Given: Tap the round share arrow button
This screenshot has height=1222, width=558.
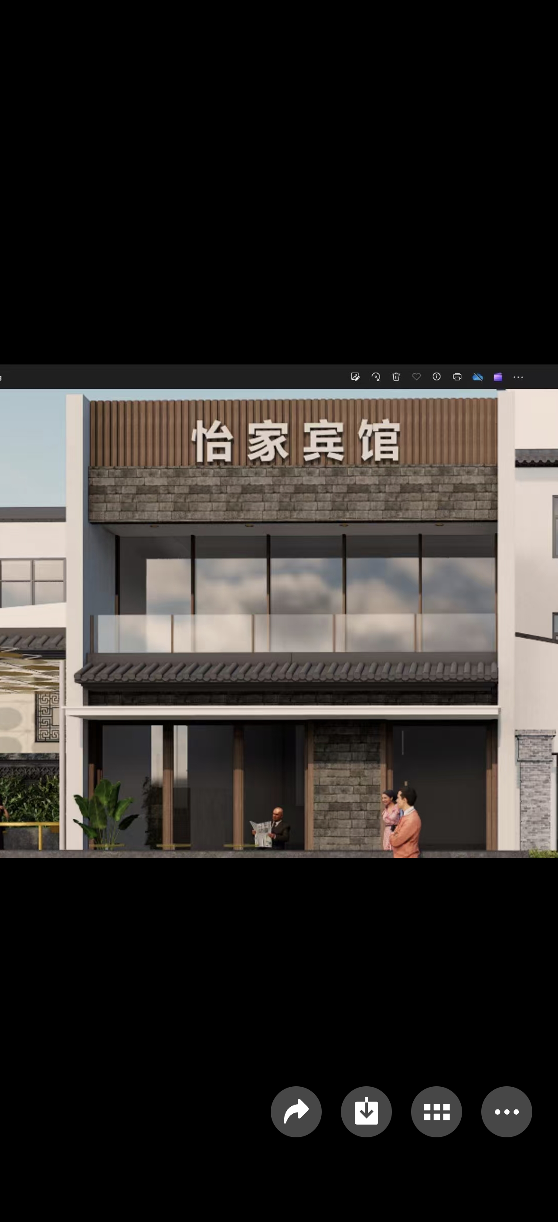Looking at the screenshot, I should tap(296, 1112).
